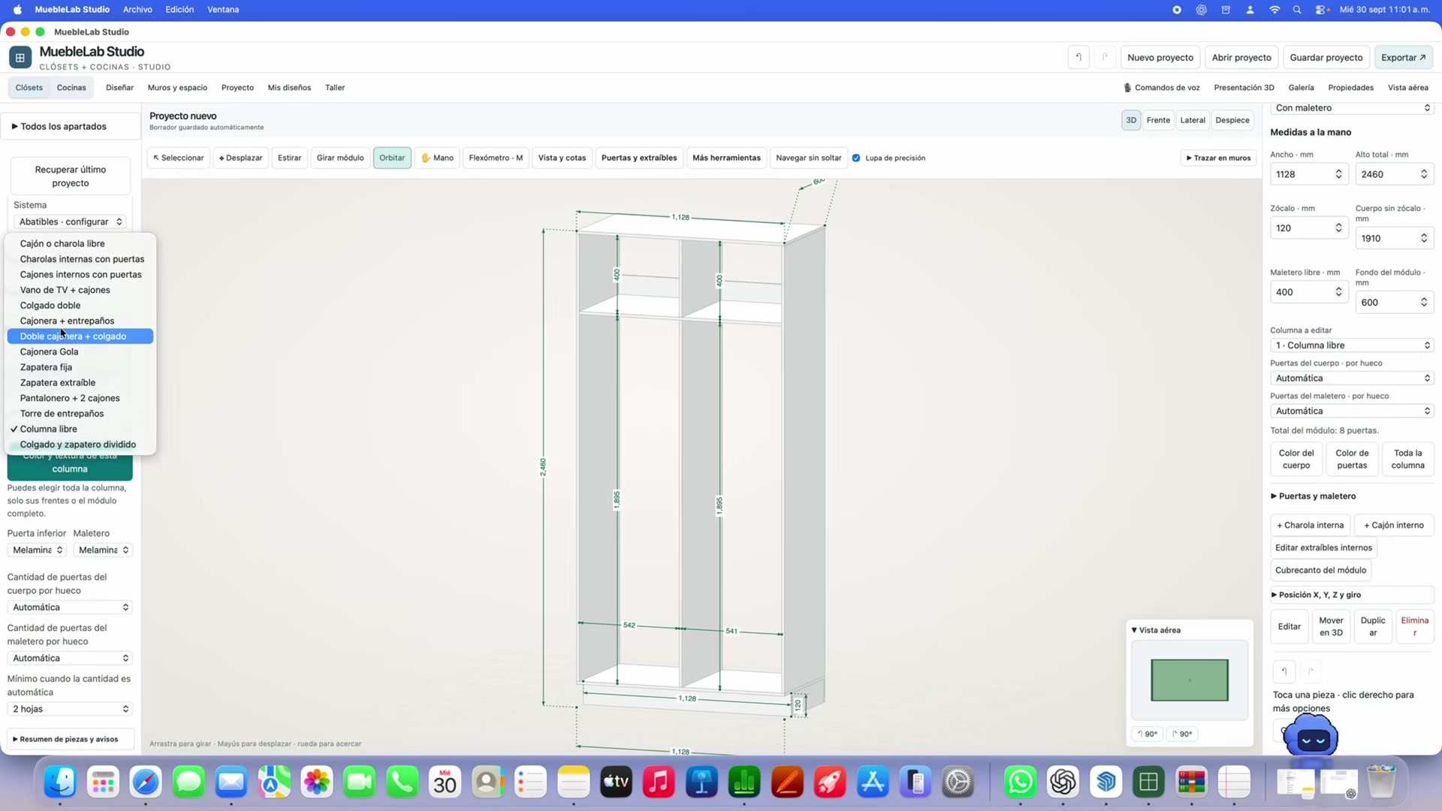Open Comandos de voz microphone option

tap(1162, 88)
